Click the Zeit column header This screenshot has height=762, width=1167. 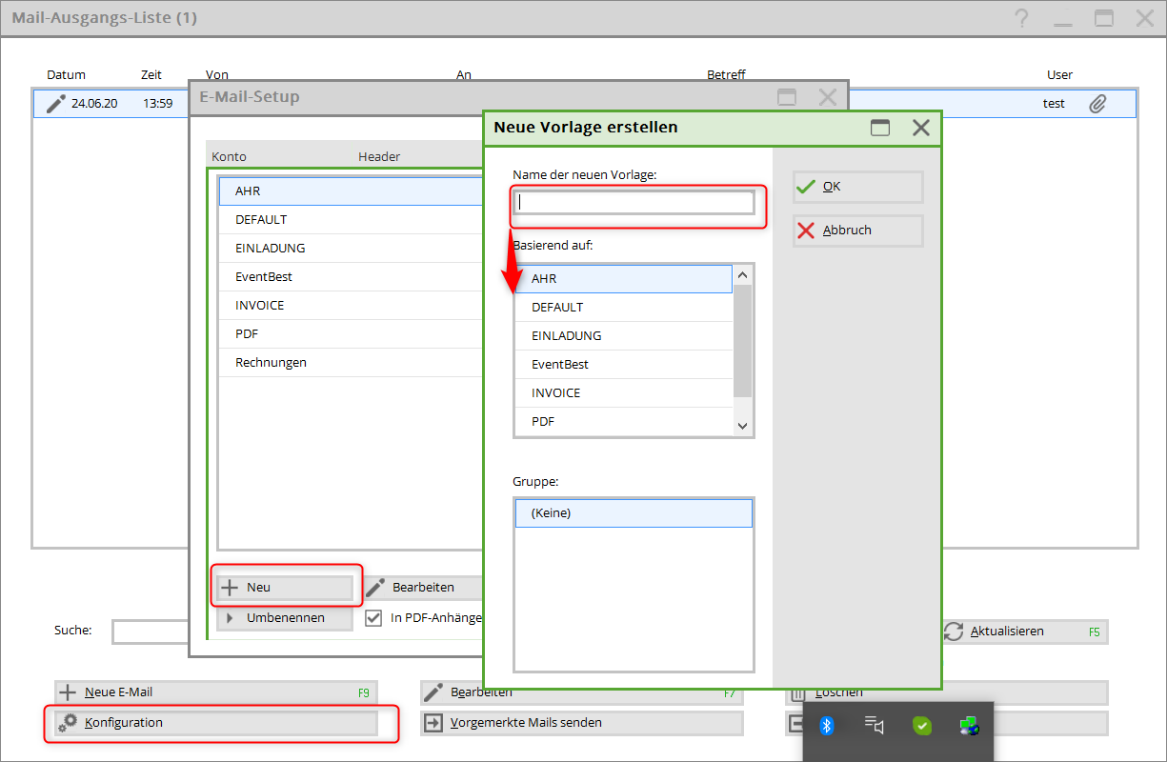tap(151, 75)
